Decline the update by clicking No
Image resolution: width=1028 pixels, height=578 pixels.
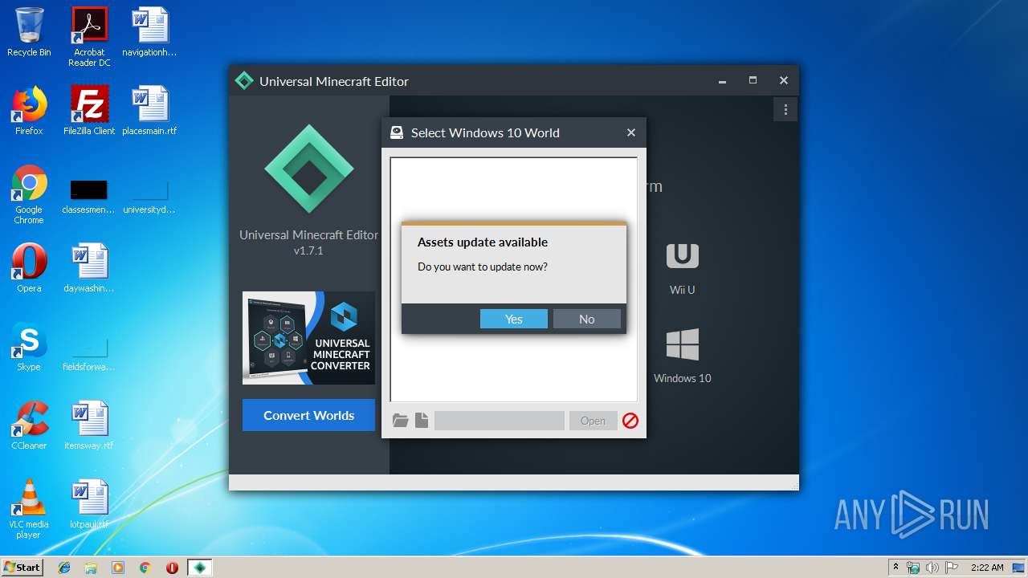(587, 319)
